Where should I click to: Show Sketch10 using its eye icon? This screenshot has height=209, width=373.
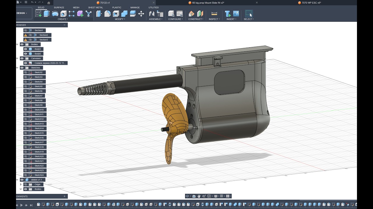pyautogui.click(x=25, y=110)
